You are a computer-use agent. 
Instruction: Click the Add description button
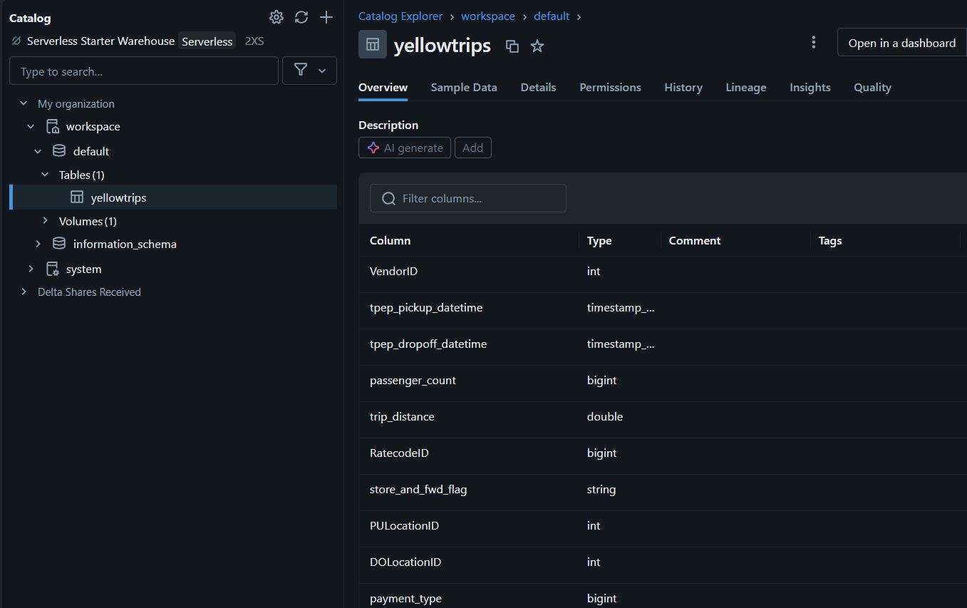472,148
